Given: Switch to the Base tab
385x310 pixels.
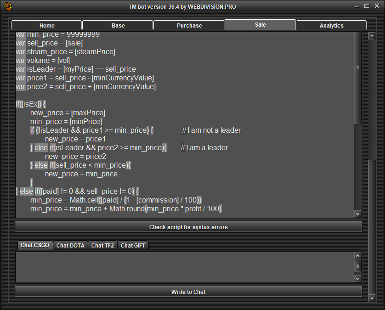Looking at the screenshot, I should point(118,26).
